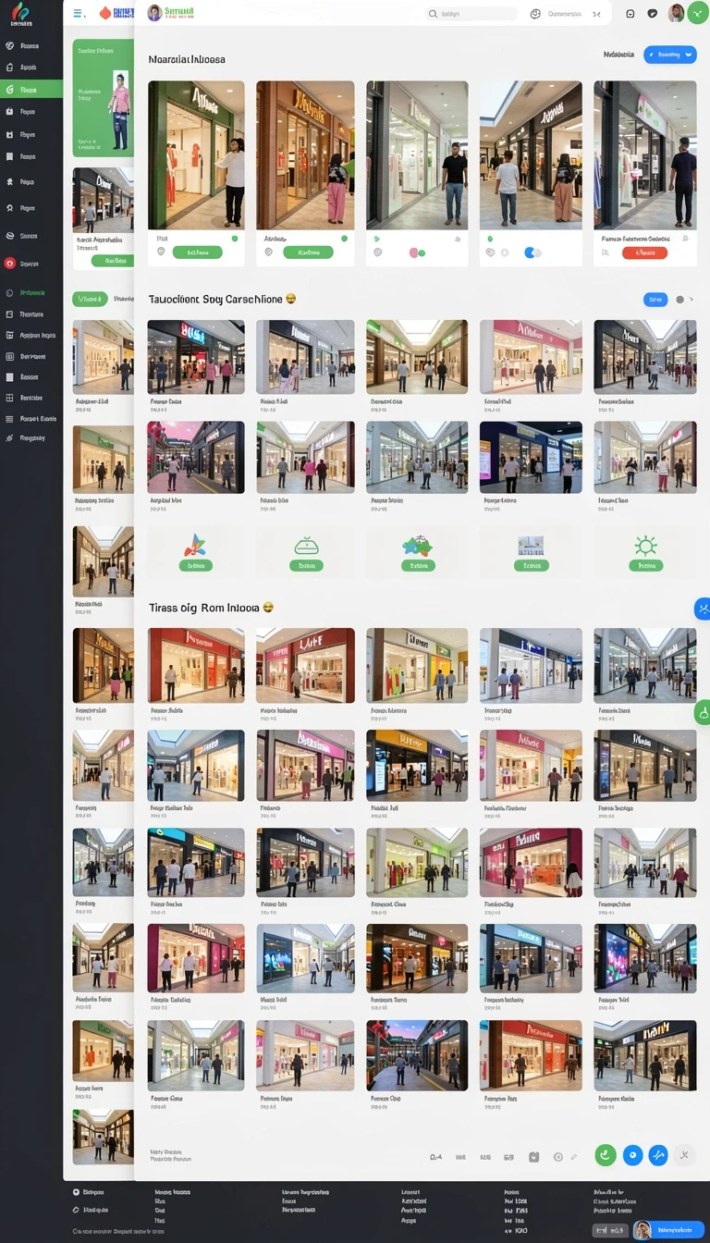
Task: Click the dark shield icon in top bar
Action: [x=653, y=14]
